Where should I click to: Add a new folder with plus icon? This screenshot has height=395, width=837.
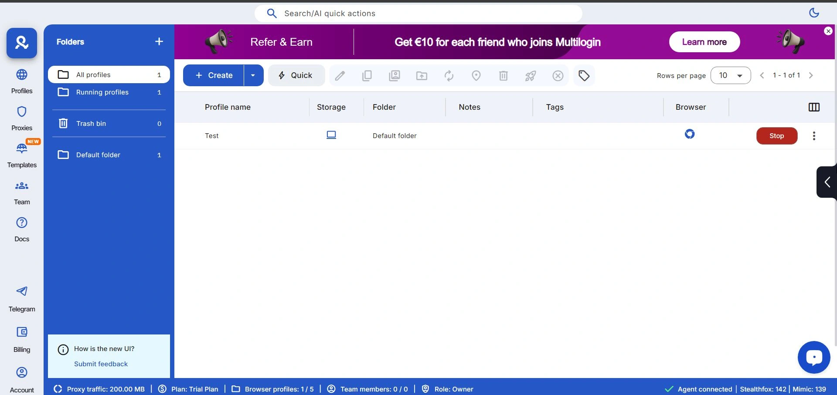tap(159, 41)
